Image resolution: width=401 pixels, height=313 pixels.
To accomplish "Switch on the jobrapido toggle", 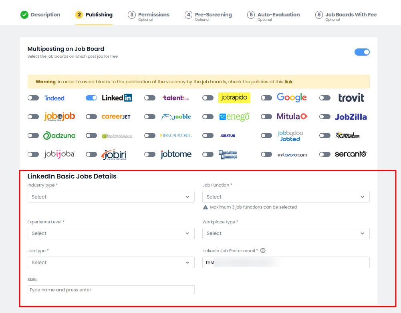I will (208, 98).
